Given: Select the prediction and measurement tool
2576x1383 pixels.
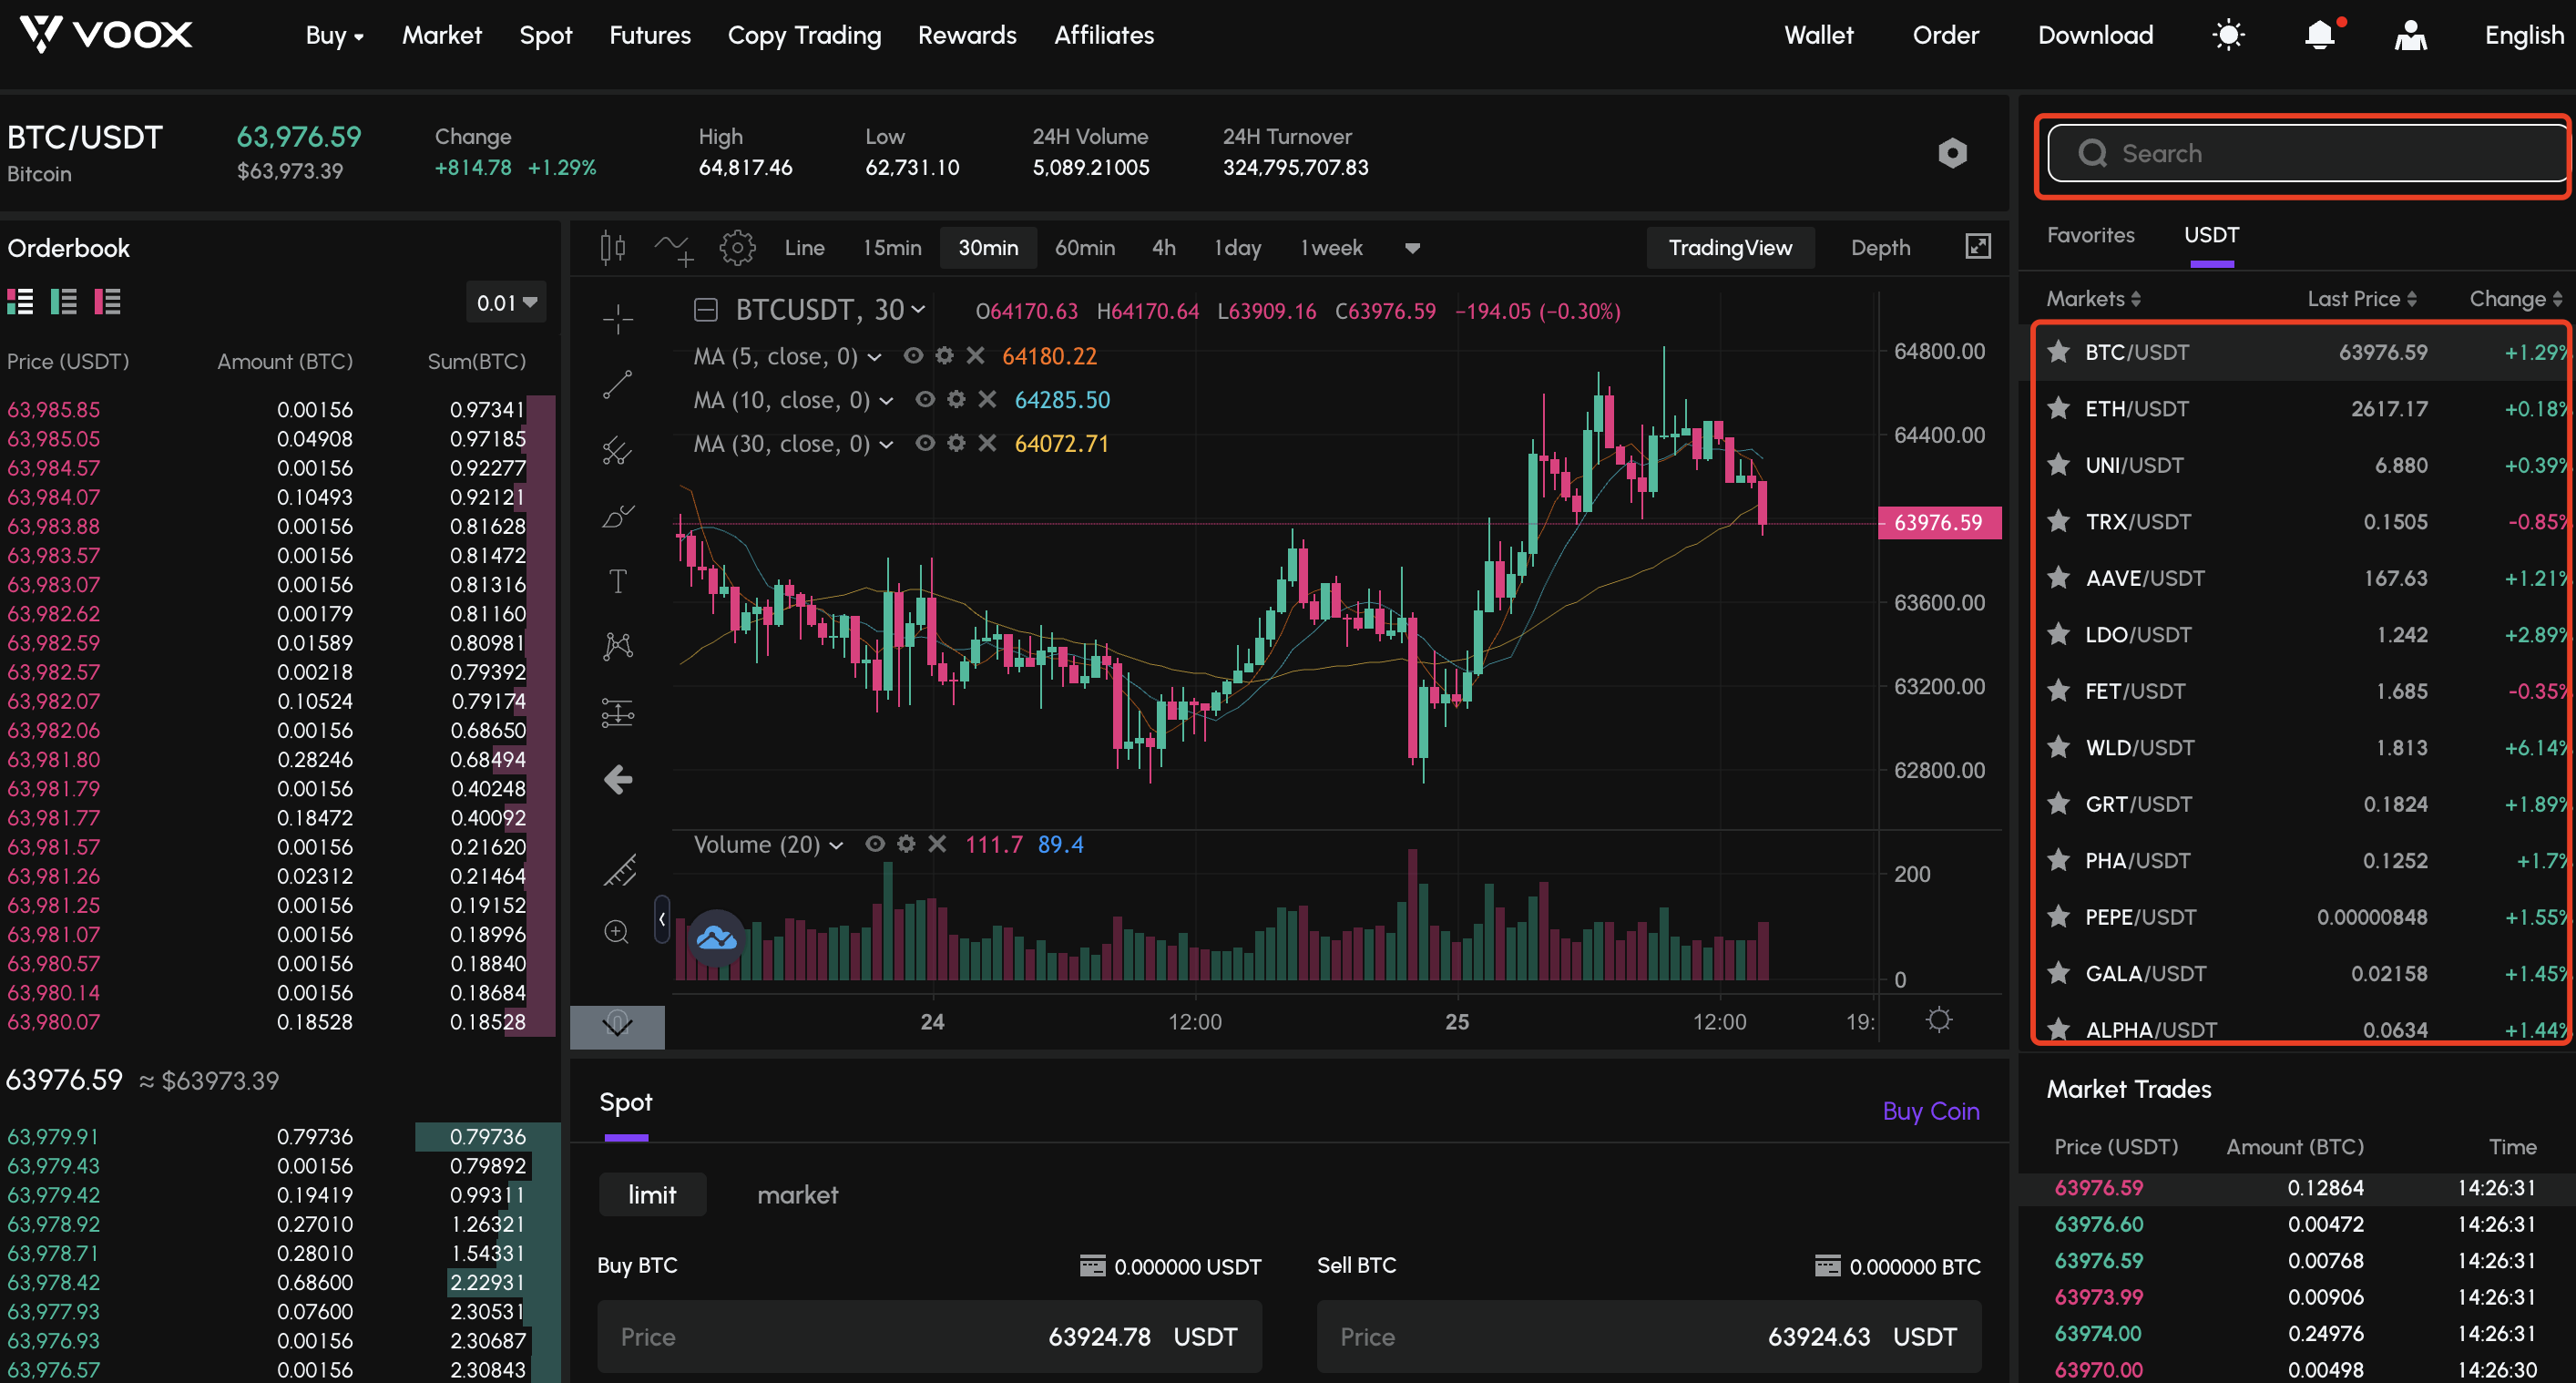Looking at the screenshot, I should pos(618,712).
